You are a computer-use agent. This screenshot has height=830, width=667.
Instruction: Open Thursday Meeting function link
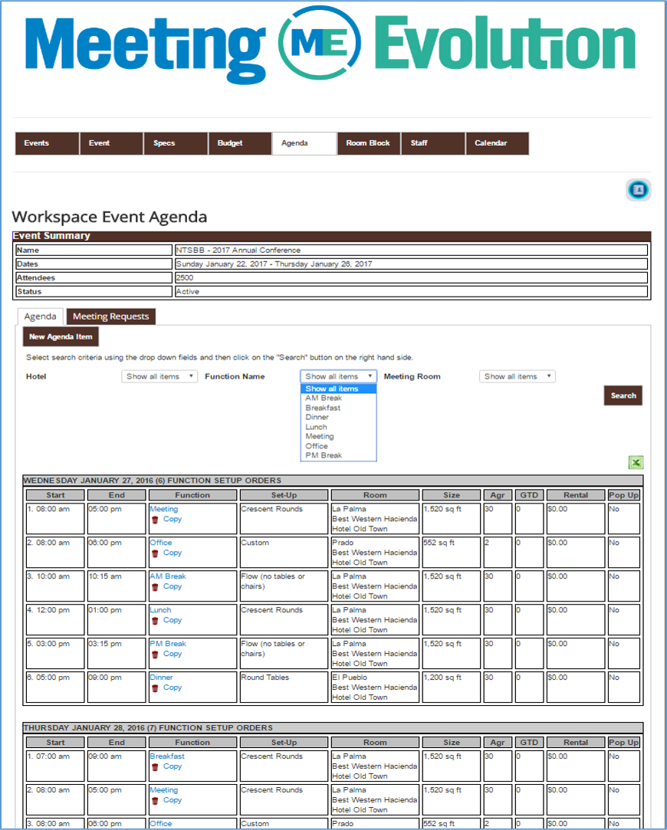pos(163,790)
